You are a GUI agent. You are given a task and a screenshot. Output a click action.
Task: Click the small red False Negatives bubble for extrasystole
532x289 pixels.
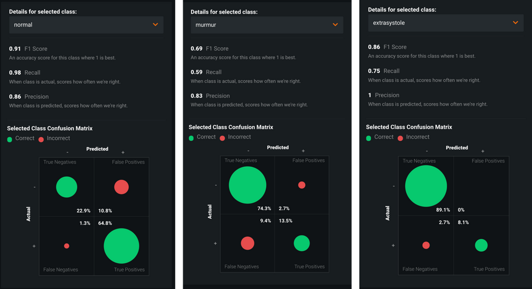(x=426, y=245)
